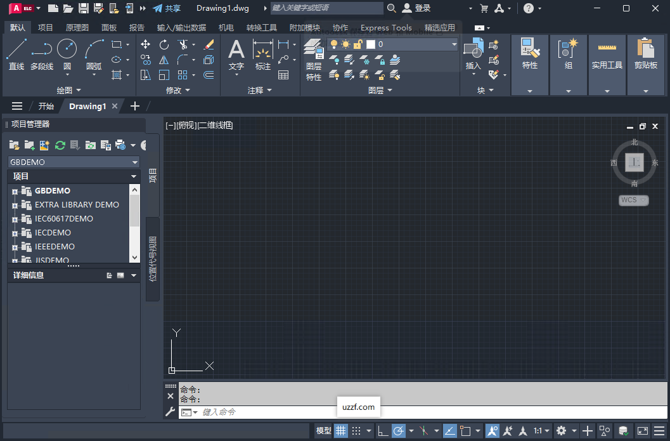Expand the 绘图 panel with its arrow
The width and height of the screenshot is (670, 441).
77,89
